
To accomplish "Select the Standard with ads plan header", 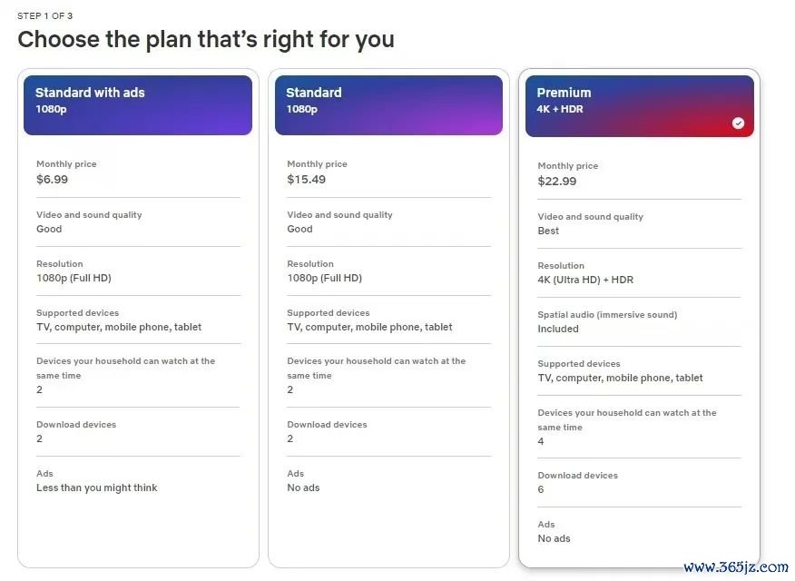I will pyautogui.click(x=138, y=105).
